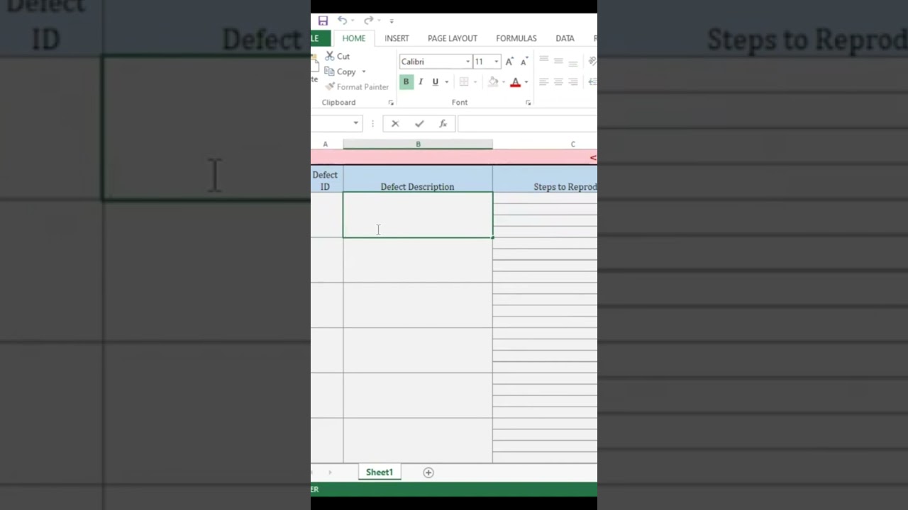The width and height of the screenshot is (908, 510).
Task: Open the text orientation option
Action: point(592,62)
